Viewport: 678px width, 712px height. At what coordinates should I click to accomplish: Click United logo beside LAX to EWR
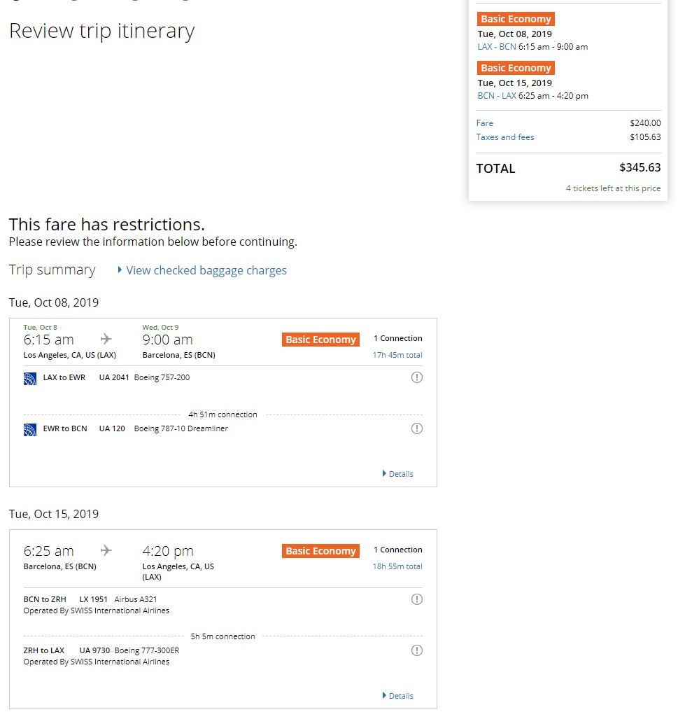point(30,378)
